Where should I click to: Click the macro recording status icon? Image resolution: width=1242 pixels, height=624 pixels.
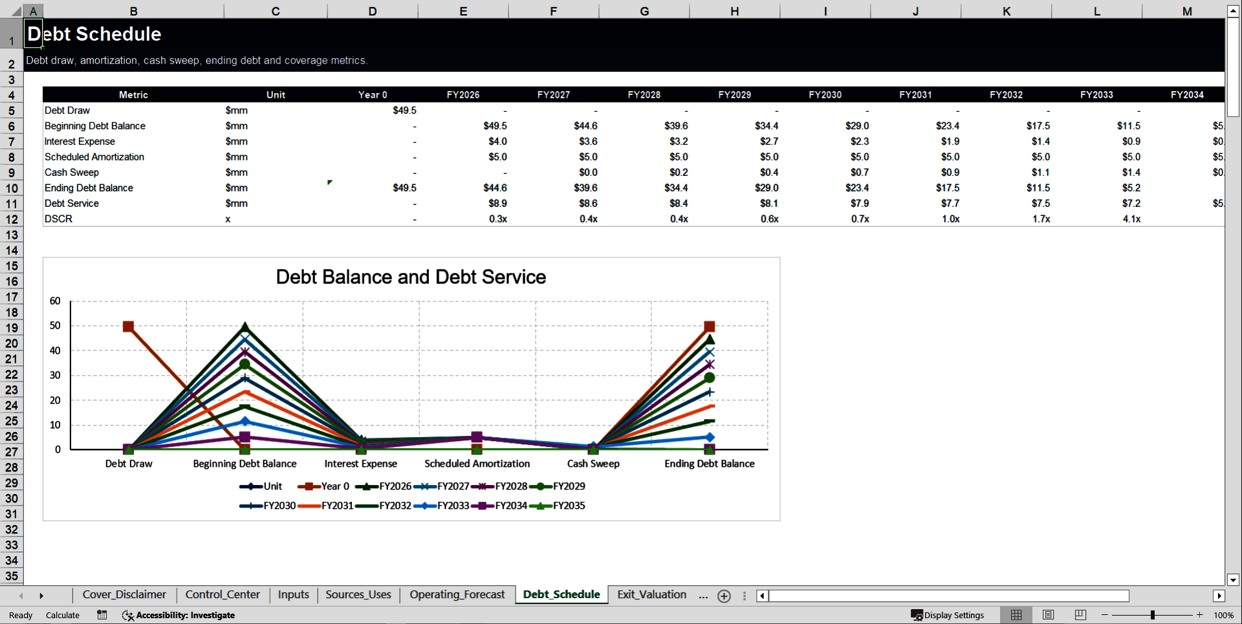102,615
